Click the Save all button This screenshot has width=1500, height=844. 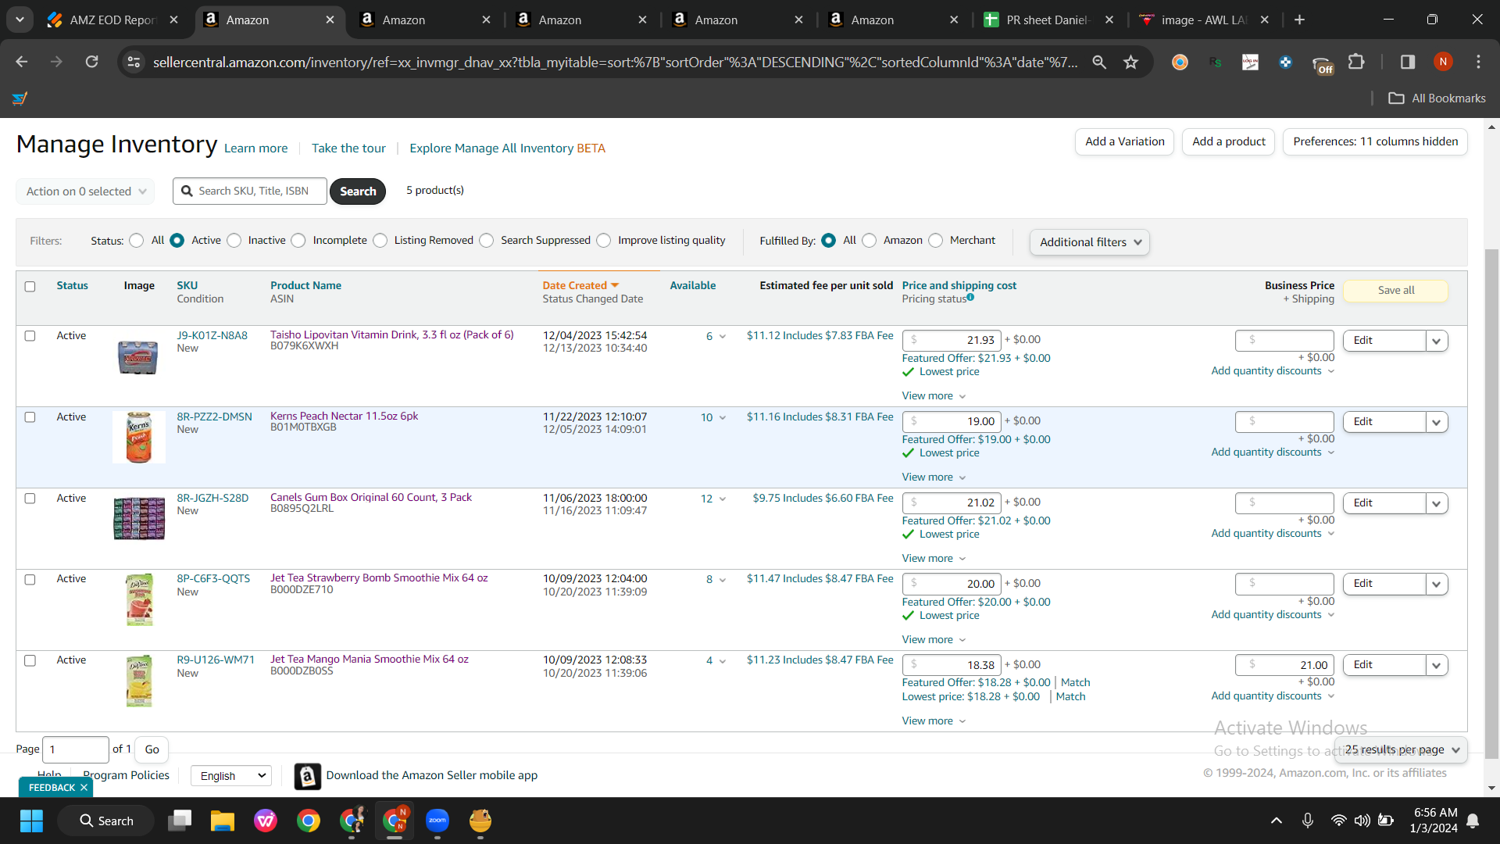(1396, 291)
